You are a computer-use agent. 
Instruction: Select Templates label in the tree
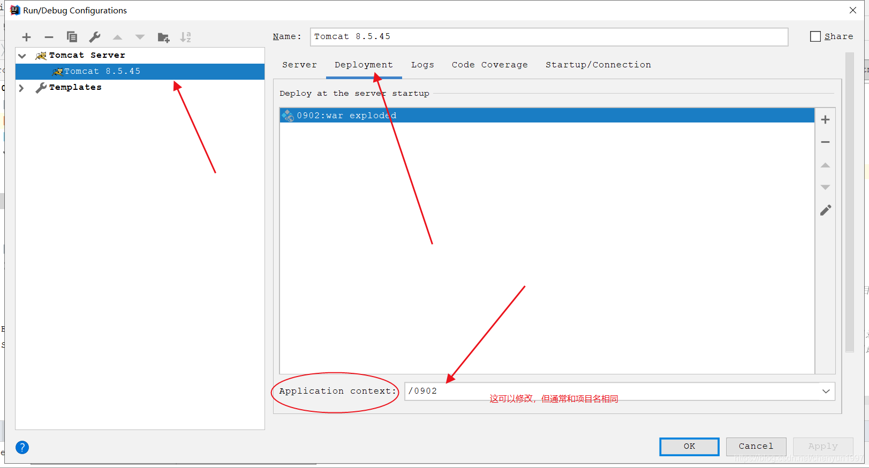tap(75, 88)
